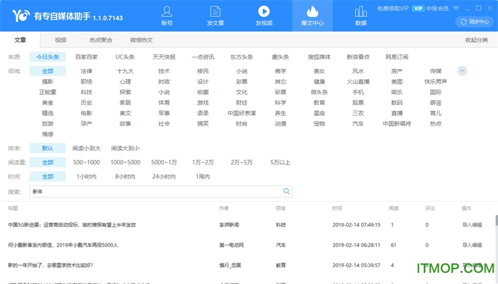The width and height of the screenshot is (498, 284).
Task: Click 收起分类 to collapse filters
Action: click(x=476, y=40)
